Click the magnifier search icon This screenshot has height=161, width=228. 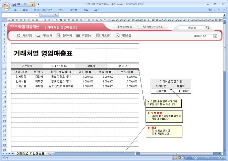coord(208,27)
